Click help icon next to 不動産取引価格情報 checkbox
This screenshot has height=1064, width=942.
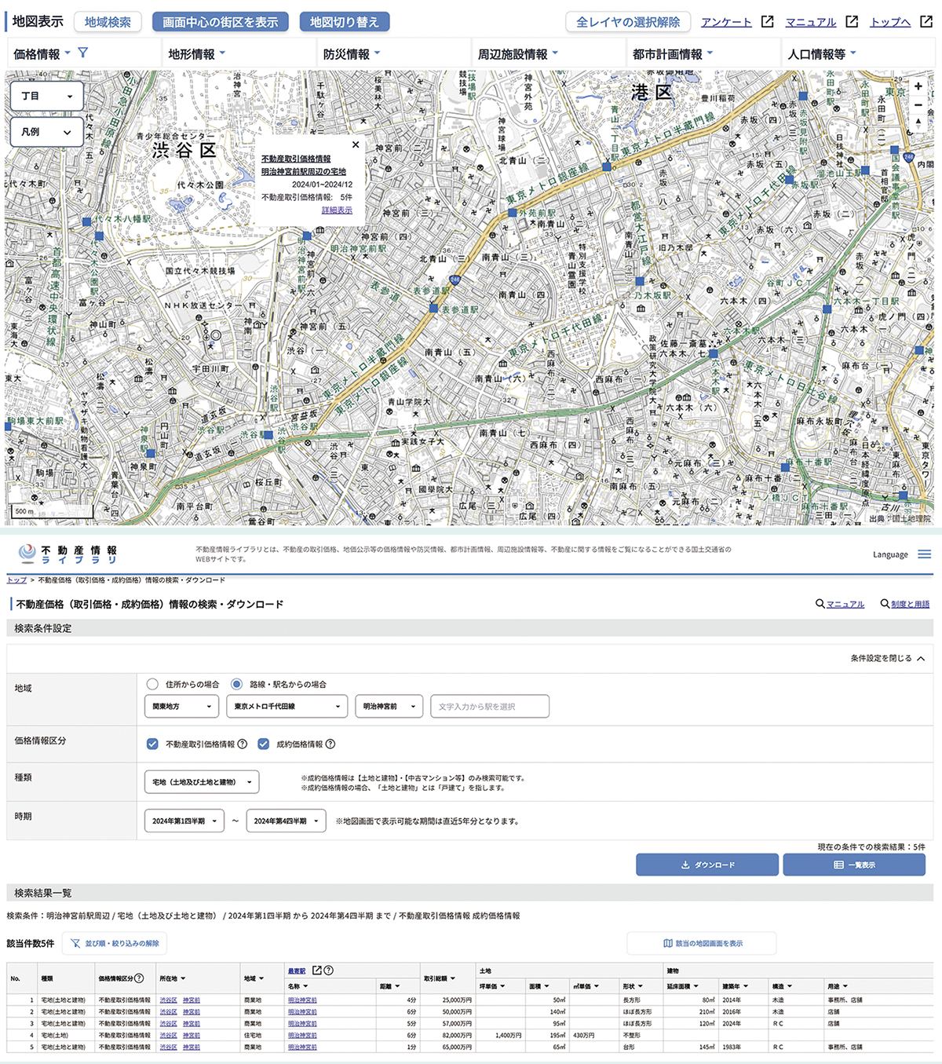tap(243, 744)
